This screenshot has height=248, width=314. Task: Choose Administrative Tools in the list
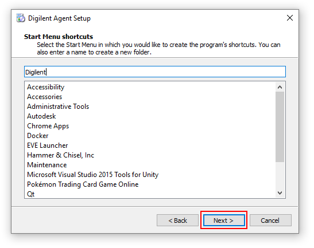pos(58,107)
